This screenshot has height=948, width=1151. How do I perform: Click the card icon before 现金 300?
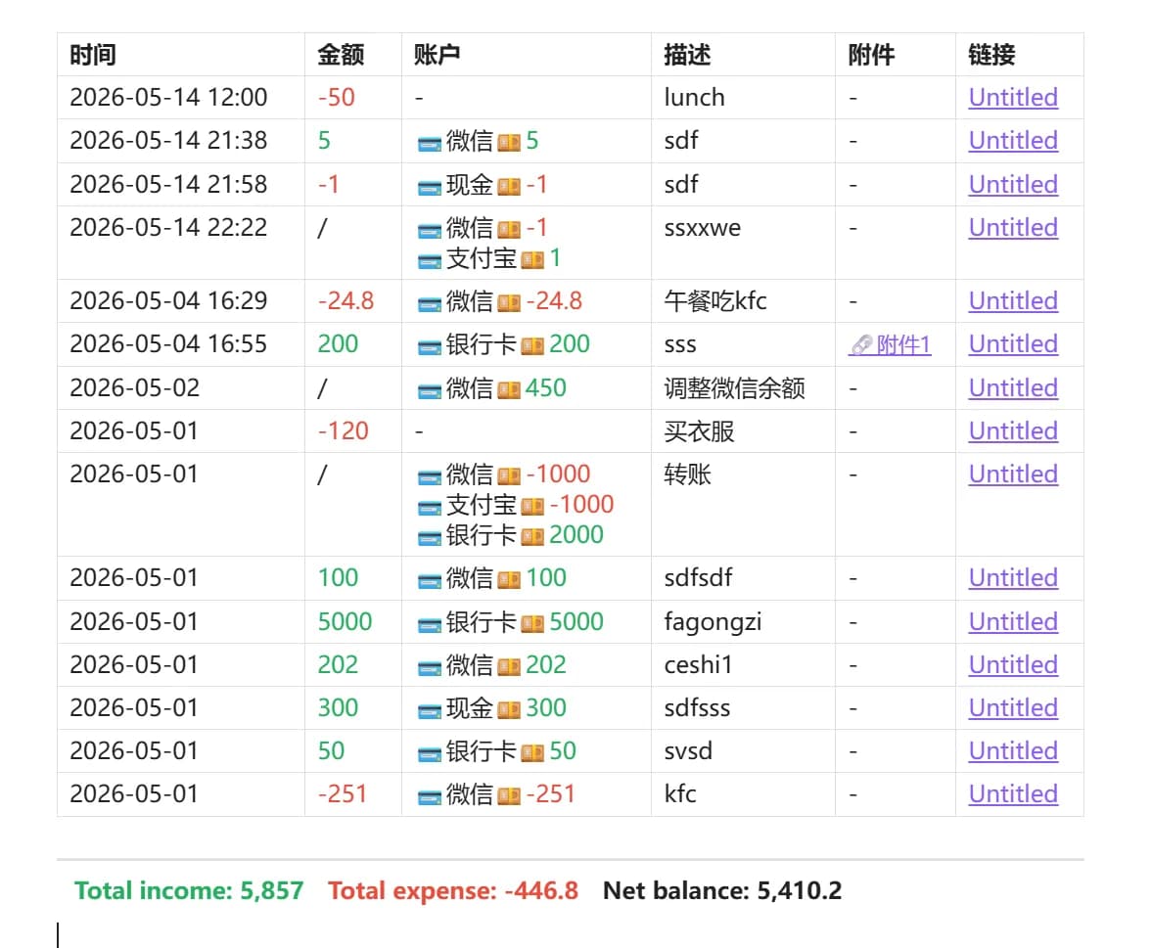tap(430, 709)
